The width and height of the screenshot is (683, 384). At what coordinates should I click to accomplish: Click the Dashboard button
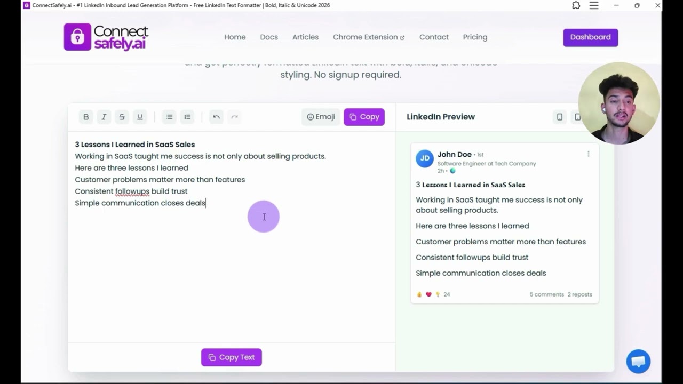tap(591, 37)
